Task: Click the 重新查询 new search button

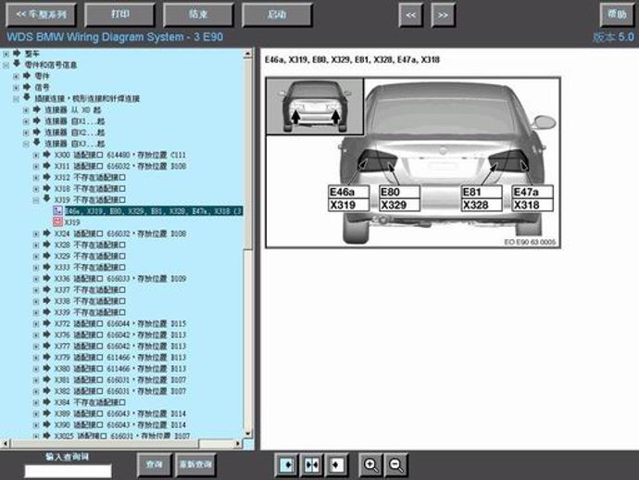Action: point(195,464)
